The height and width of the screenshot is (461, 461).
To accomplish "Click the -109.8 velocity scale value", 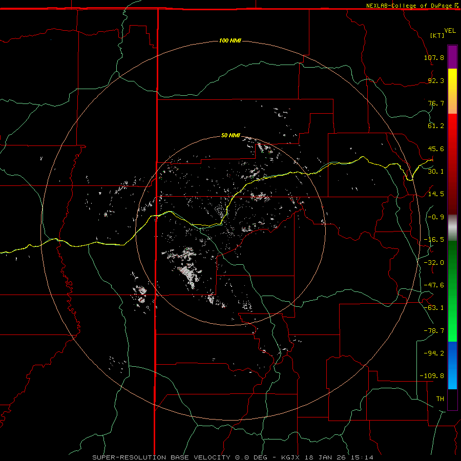I will [x=432, y=376].
